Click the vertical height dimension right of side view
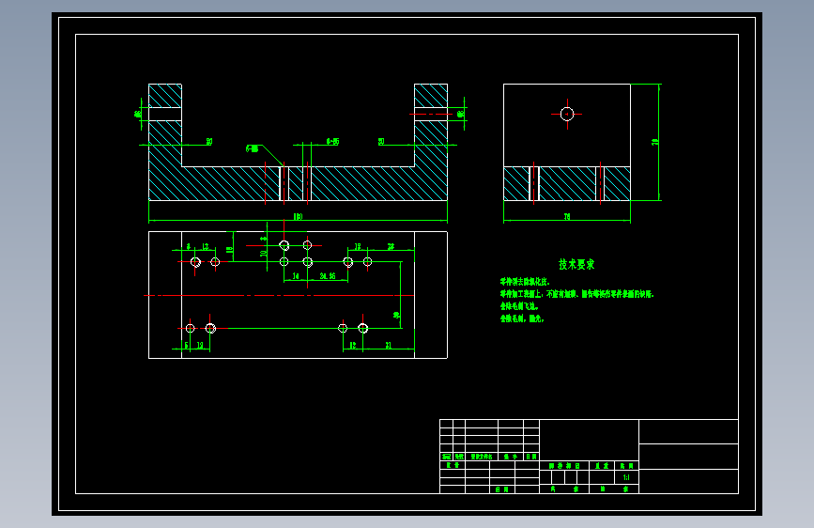The width and height of the screenshot is (814, 528). pyautogui.click(x=655, y=142)
